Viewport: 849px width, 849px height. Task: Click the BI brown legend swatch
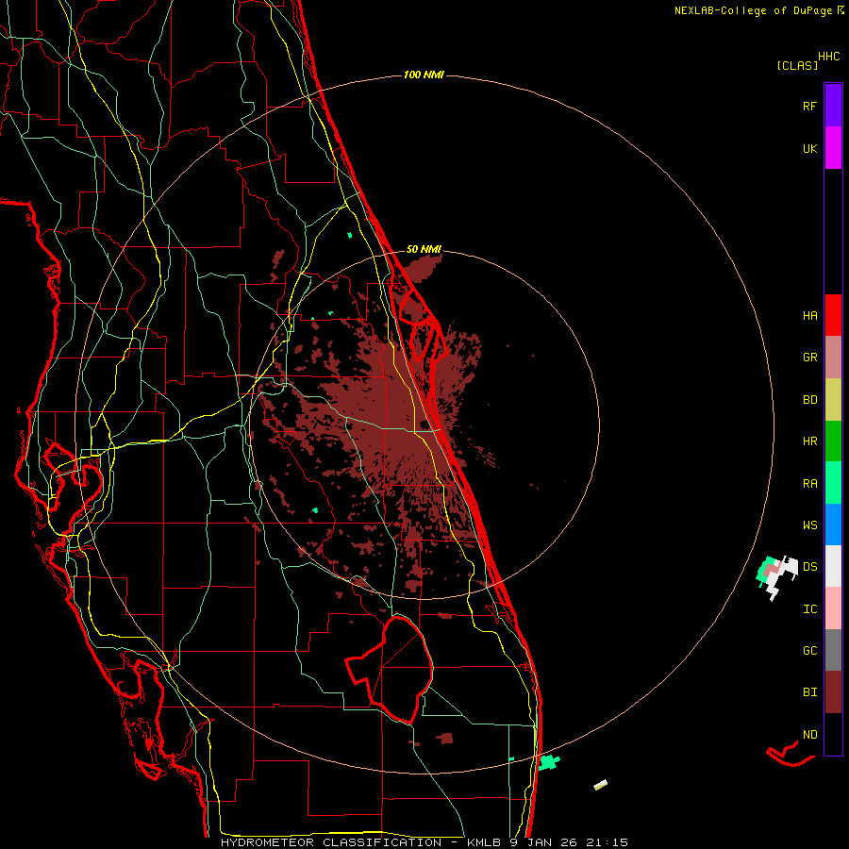(833, 692)
